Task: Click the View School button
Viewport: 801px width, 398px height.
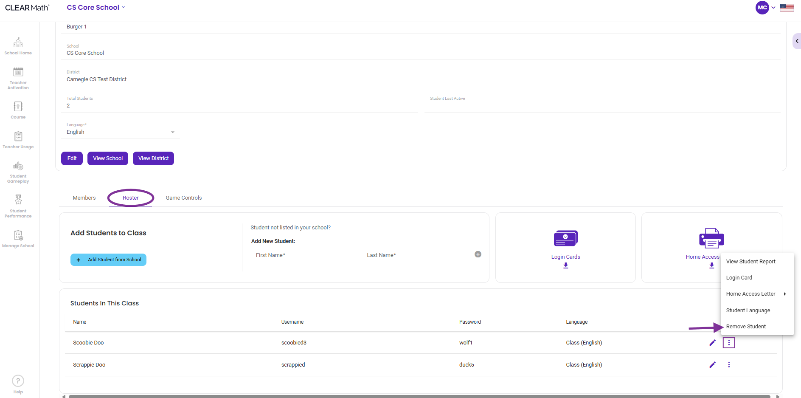Action: [x=108, y=158]
